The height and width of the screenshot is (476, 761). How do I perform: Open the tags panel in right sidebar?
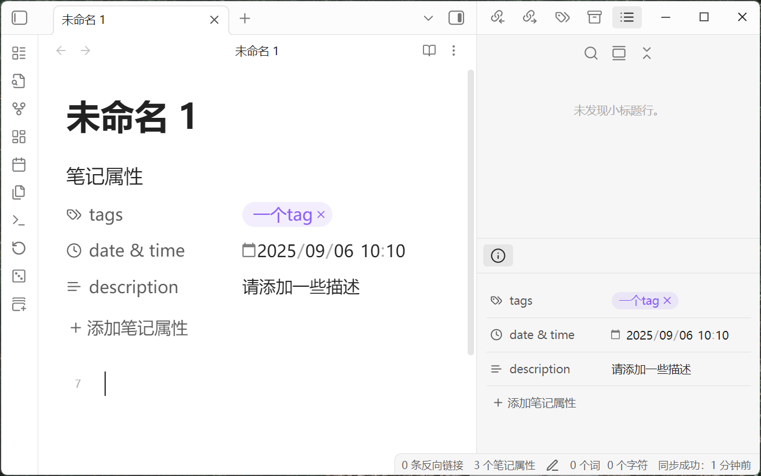562,17
